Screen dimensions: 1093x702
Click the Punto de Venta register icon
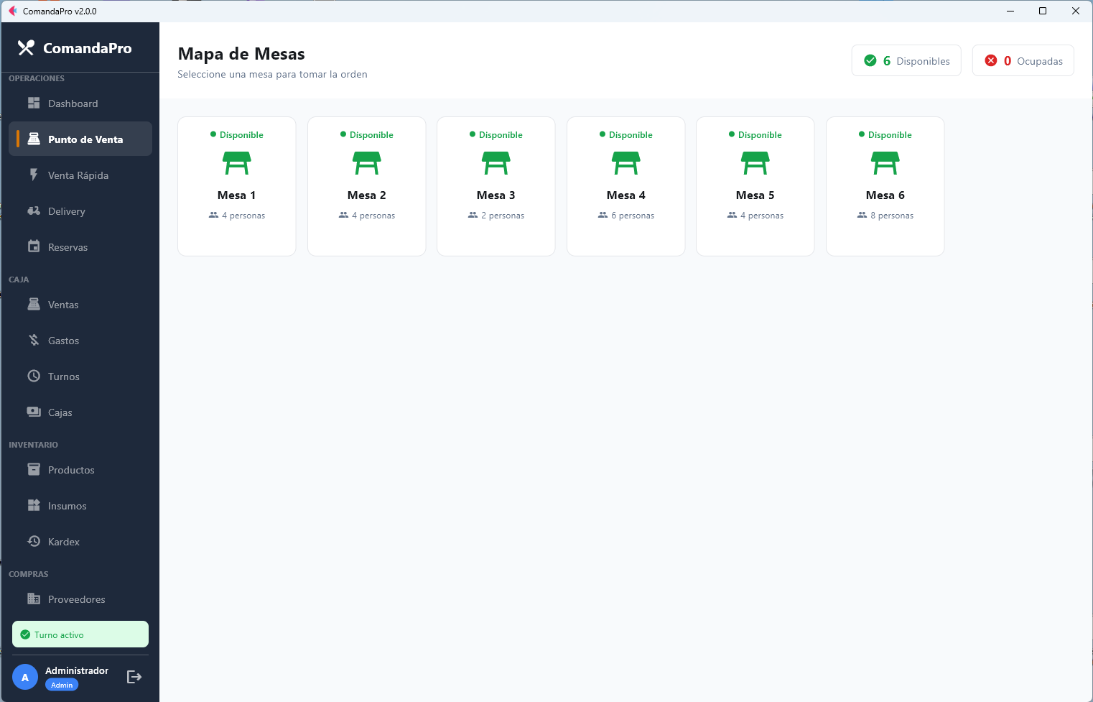[34, 139]
